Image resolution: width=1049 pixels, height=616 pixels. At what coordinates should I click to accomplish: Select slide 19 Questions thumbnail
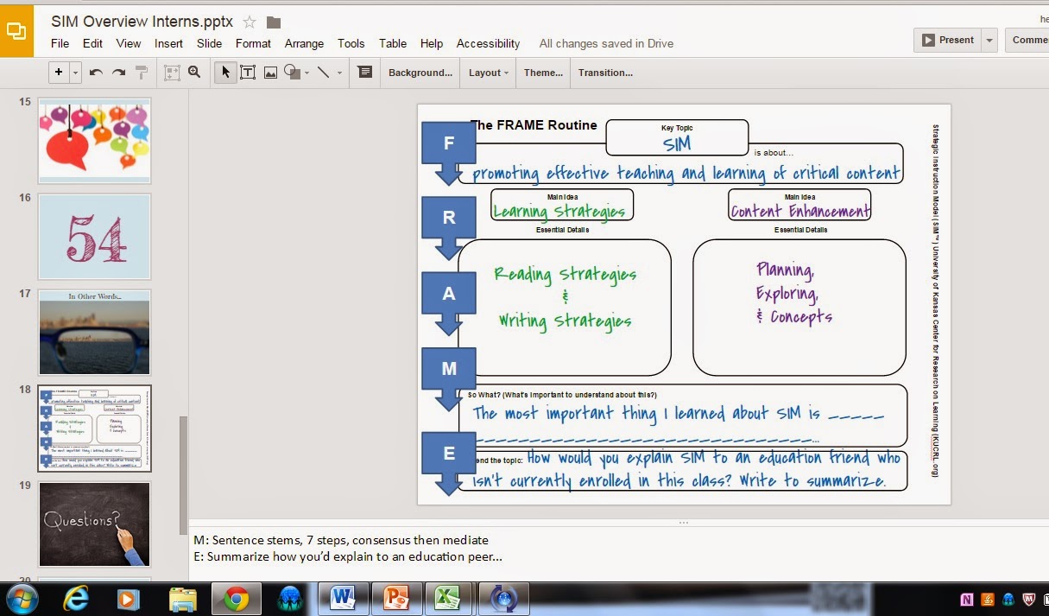point(94,524)
